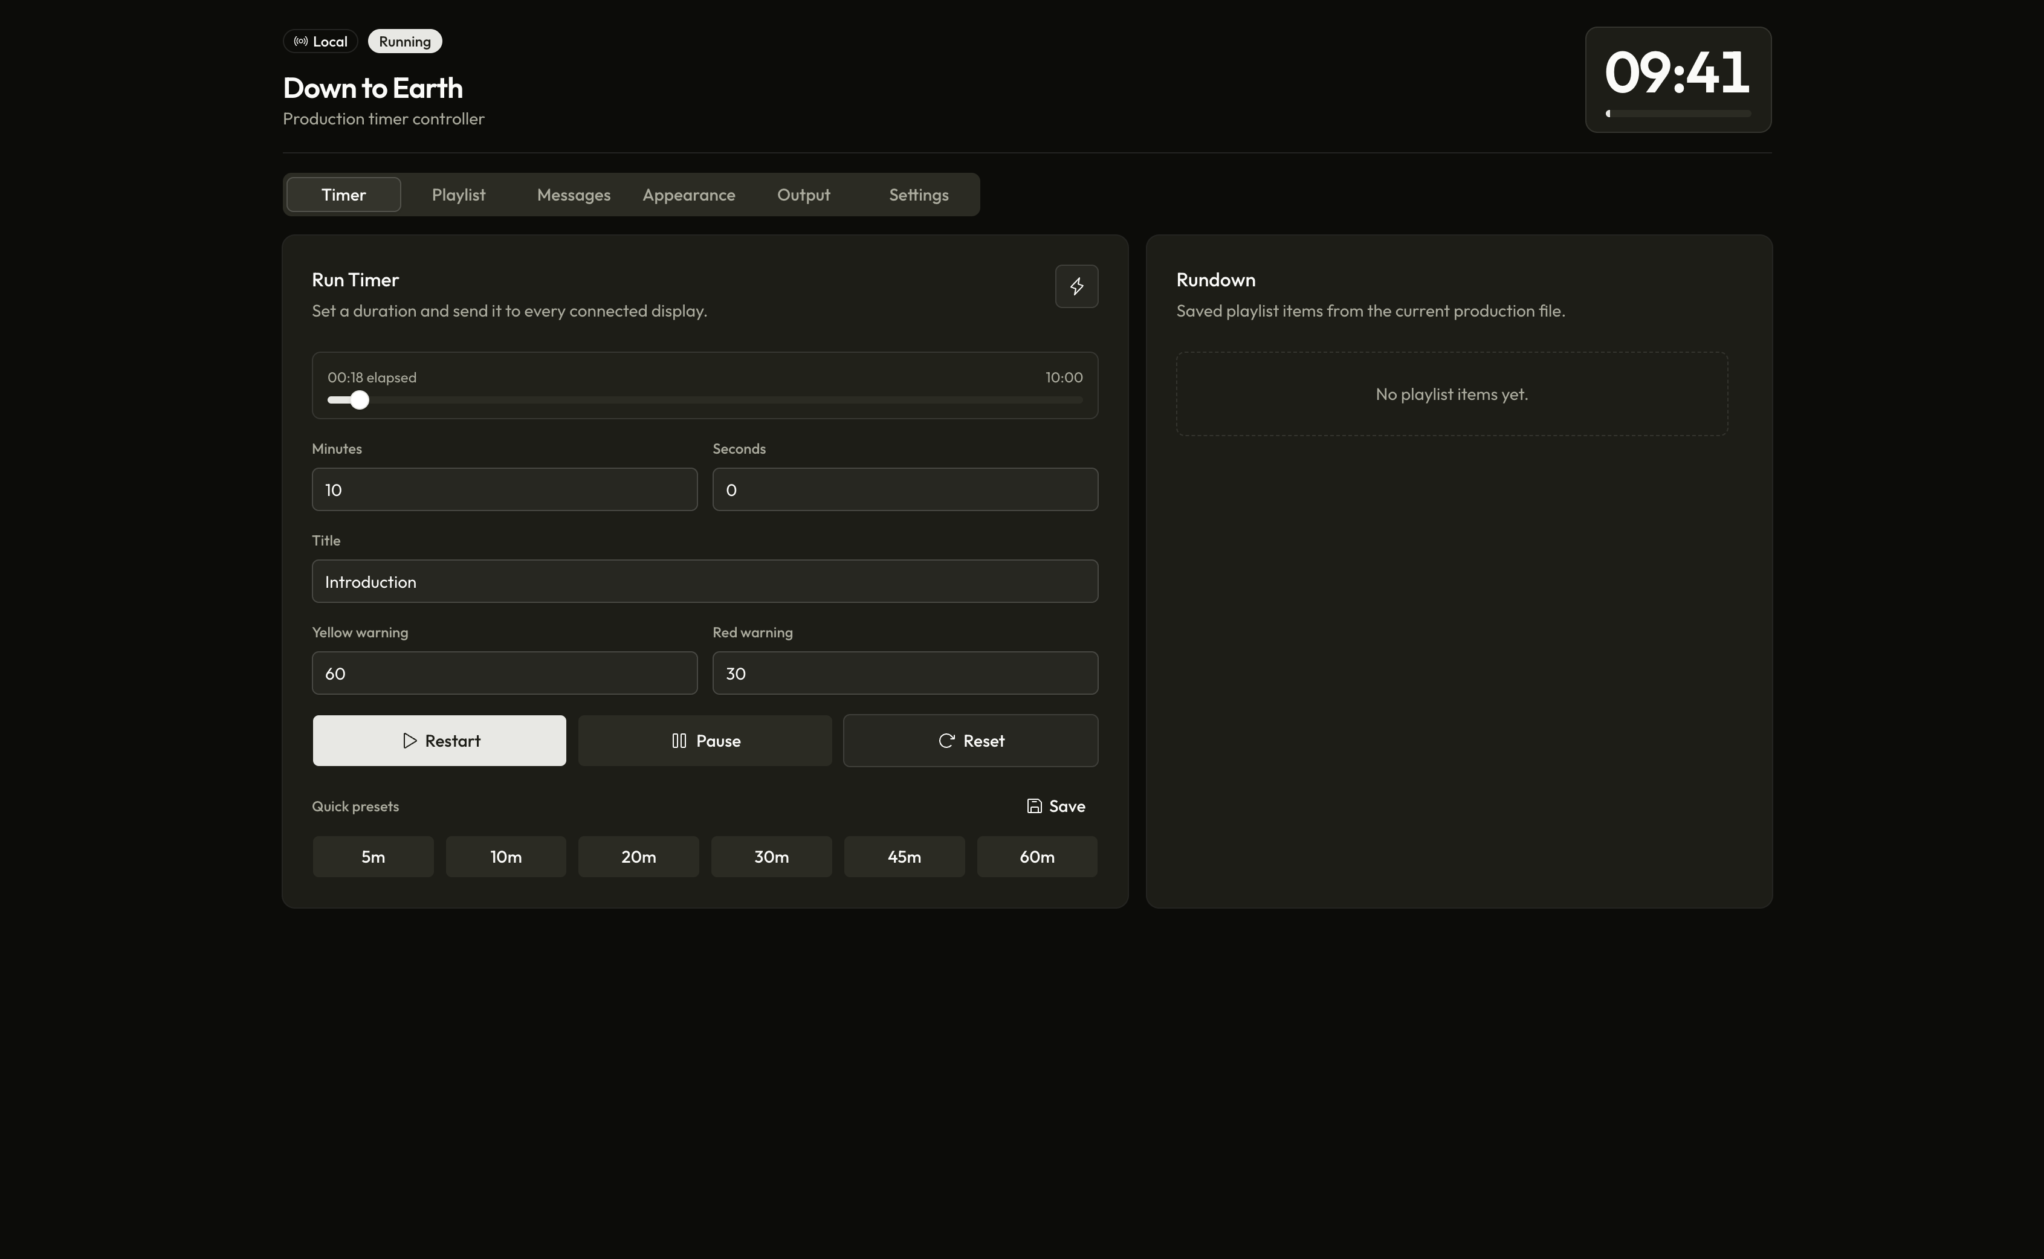Click the broadcast icon beside Local
This screenshot has width=2044, height=1259.
click(x=301, y=40)
